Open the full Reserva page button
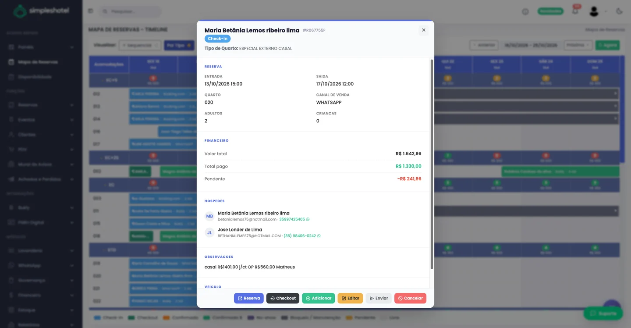Image resolution: width=631 pixels, height=328 pixels. pos(249,298)
